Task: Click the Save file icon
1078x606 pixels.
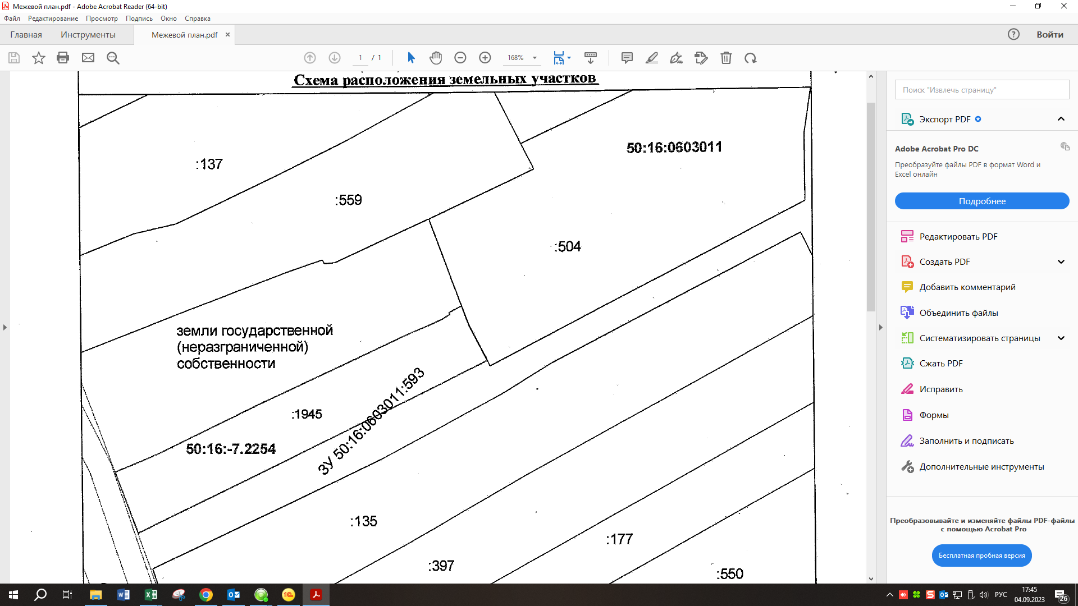Action: (x=14, y=58)
